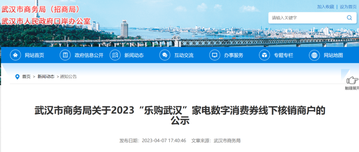The image size is (359, 152).
Task: Click the 加入收藏 link
Action: click(325, 7)
